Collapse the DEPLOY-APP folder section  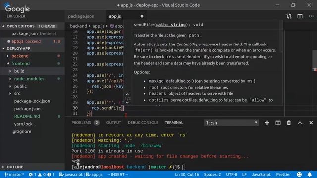pos(3,48)
